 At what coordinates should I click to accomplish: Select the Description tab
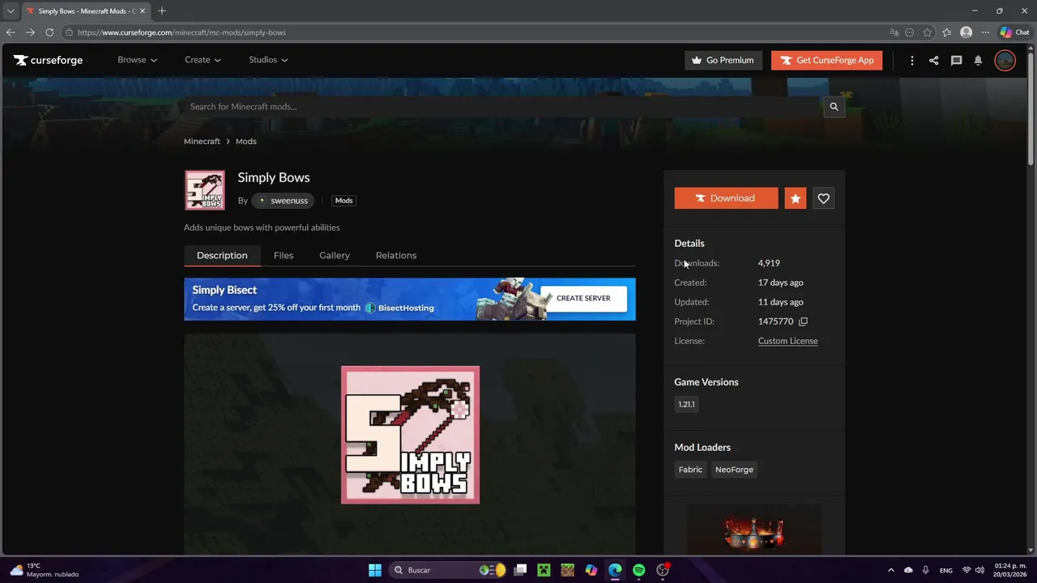pyautogui.click(x=222, y=255)
